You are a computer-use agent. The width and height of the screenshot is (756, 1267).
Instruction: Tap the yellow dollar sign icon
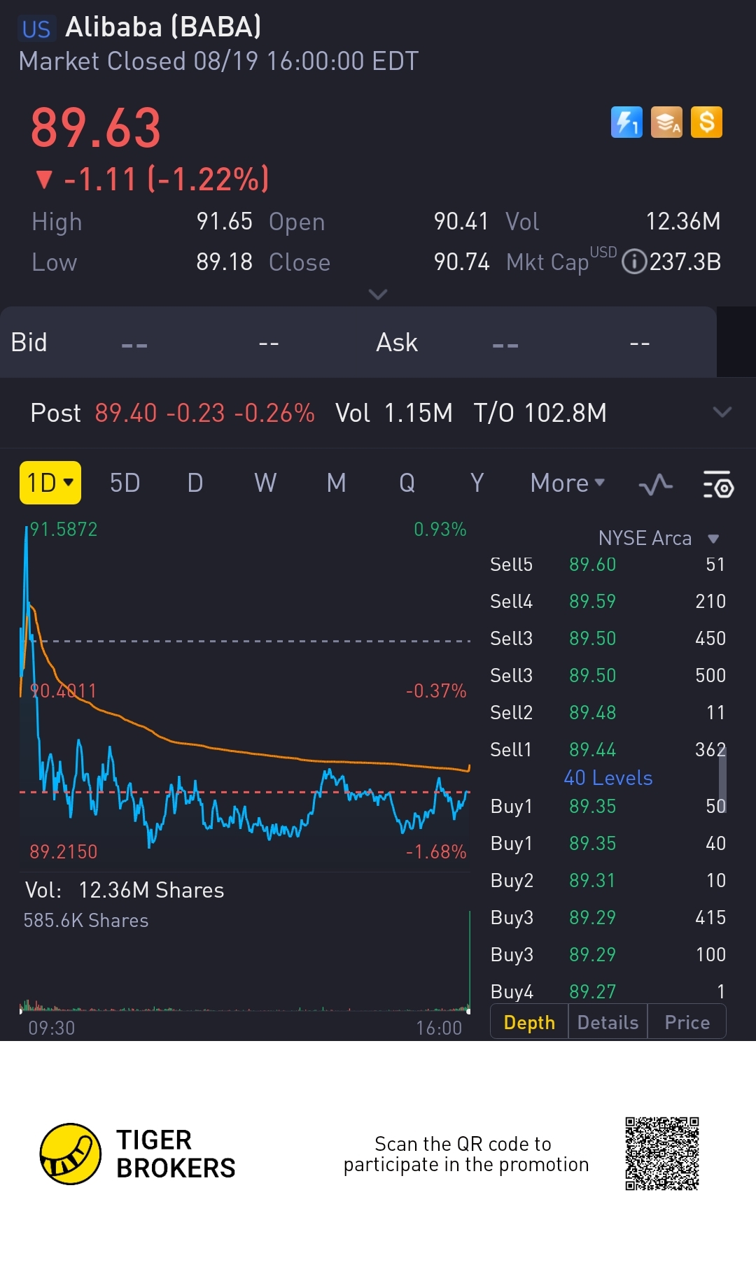click(x=706, y=122)
